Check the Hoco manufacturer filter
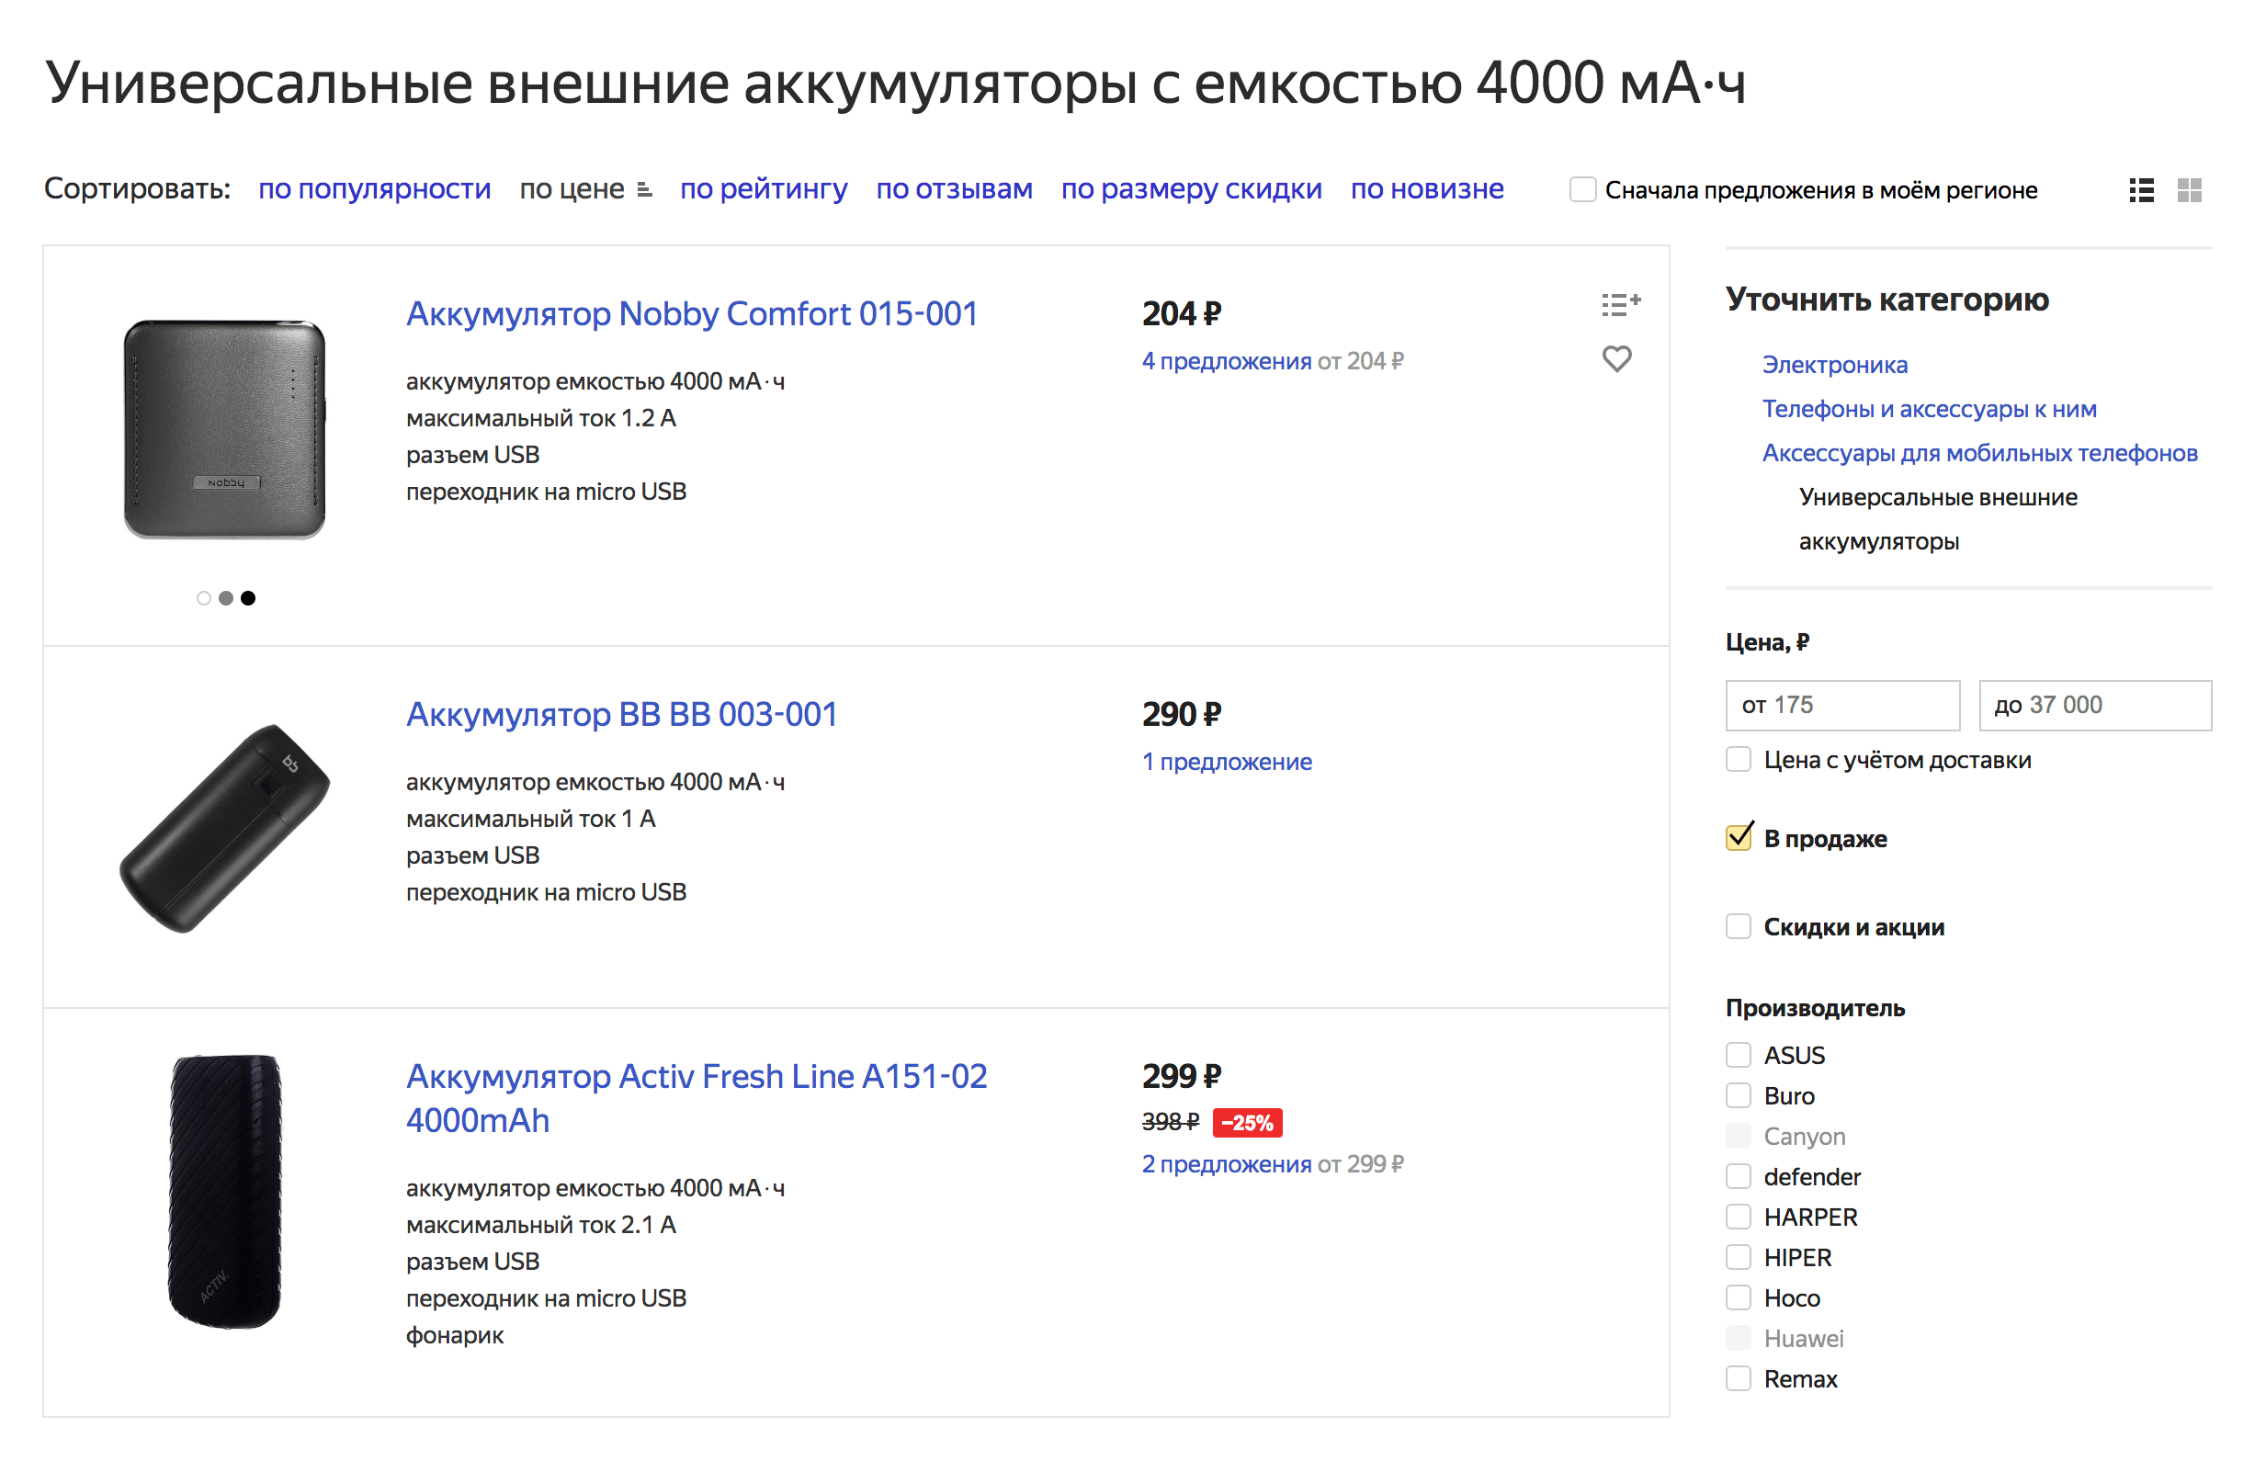Screen dimensions: 2266x1461 point(1737,1297)
